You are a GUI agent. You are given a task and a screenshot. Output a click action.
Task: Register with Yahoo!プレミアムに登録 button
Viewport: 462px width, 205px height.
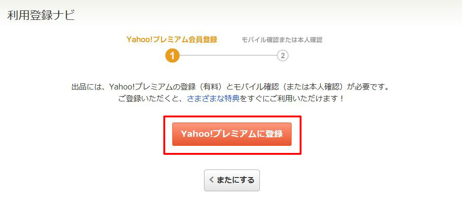tap(232, 134)
